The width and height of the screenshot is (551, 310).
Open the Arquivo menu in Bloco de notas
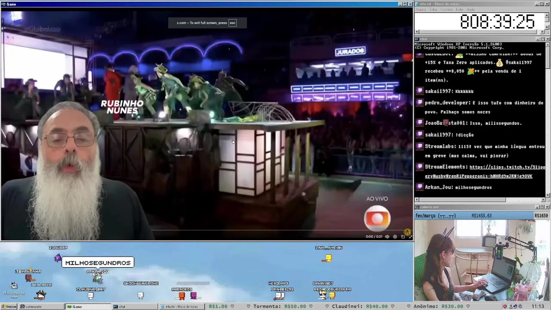(x=421, y=9)
